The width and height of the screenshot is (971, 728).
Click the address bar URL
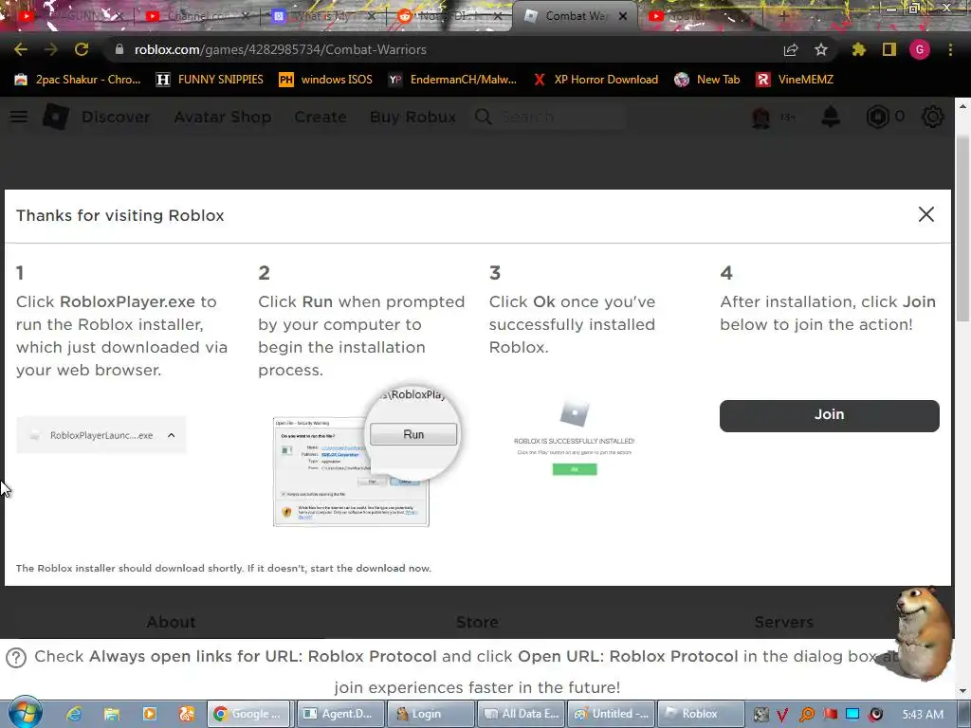[280, 49]
